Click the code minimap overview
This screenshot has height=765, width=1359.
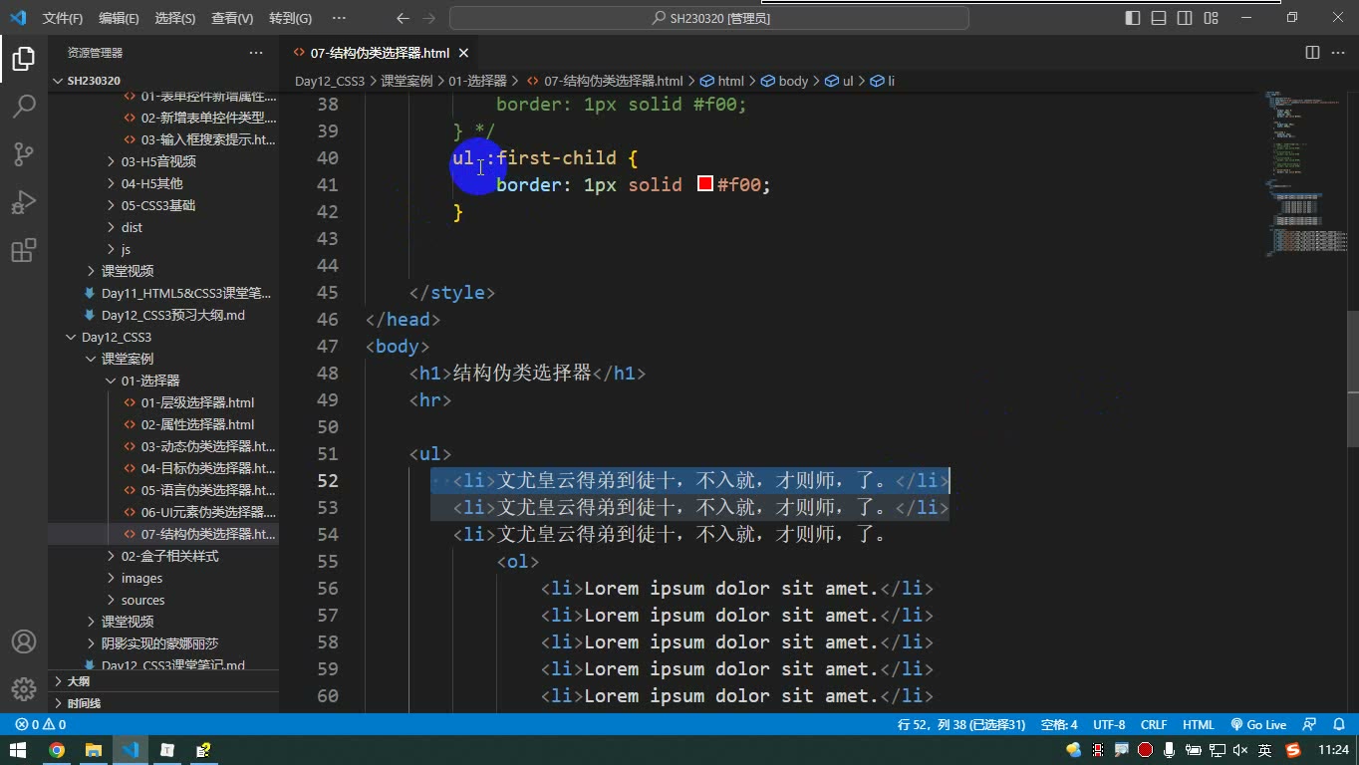[1306, 174]
